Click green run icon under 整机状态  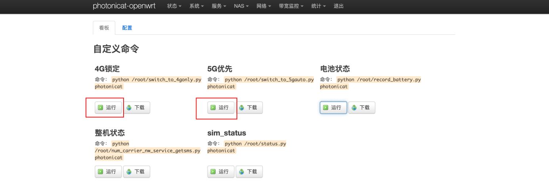(101, 172)
